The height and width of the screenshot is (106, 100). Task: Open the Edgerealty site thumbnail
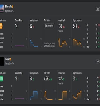coord(2,9)
